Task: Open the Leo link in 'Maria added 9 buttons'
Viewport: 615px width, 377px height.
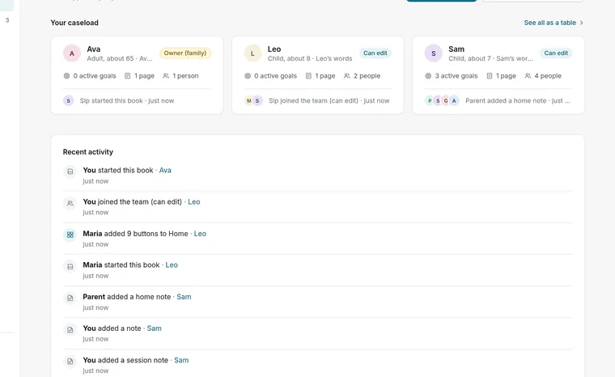Action: pos(200,234)
